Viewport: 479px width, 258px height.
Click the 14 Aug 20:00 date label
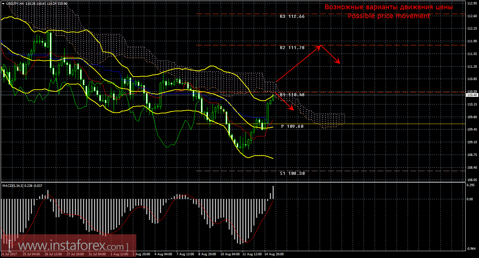pyautogui.click(x=273, y=255)
